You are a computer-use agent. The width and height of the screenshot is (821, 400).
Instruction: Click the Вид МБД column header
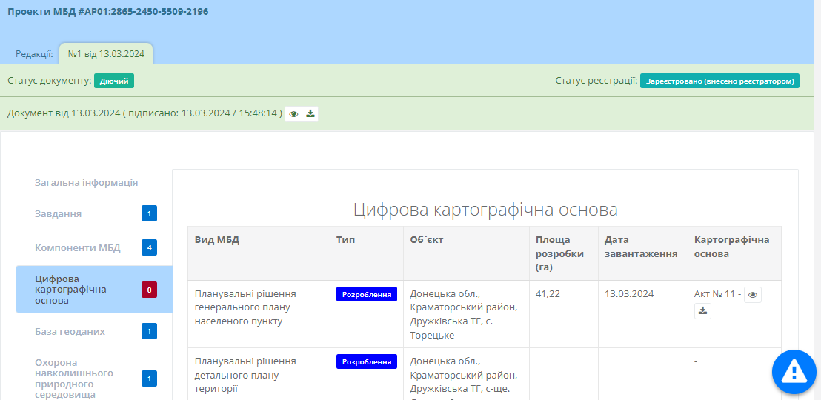217,240
